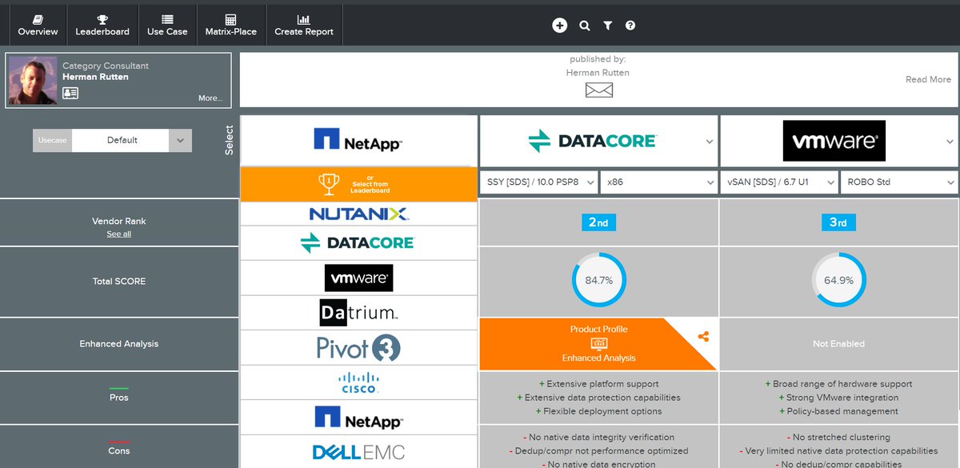The height and width of the screenshot is (468, 960).
Task: Click the Total SCORE row label
Action: (x=119, y=282)
